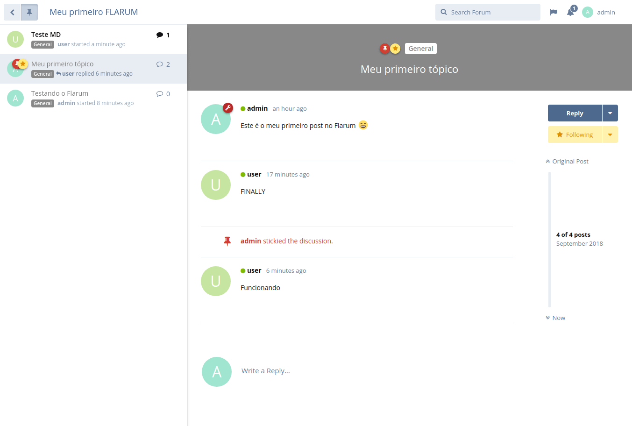Click the General tag under Teste MD

[x=43, y=44]
